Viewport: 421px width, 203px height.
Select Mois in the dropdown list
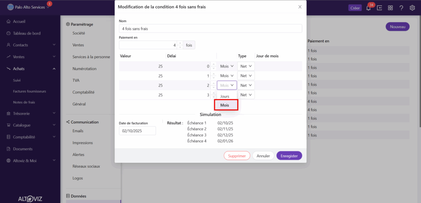pos(225,105)
